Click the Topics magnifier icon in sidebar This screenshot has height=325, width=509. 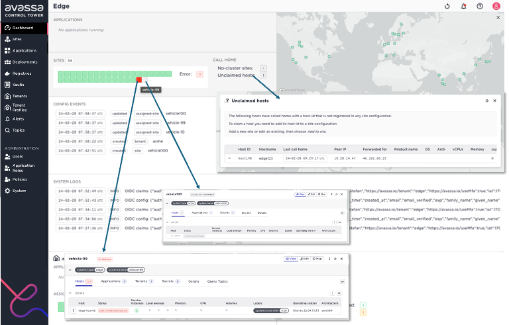7,130
